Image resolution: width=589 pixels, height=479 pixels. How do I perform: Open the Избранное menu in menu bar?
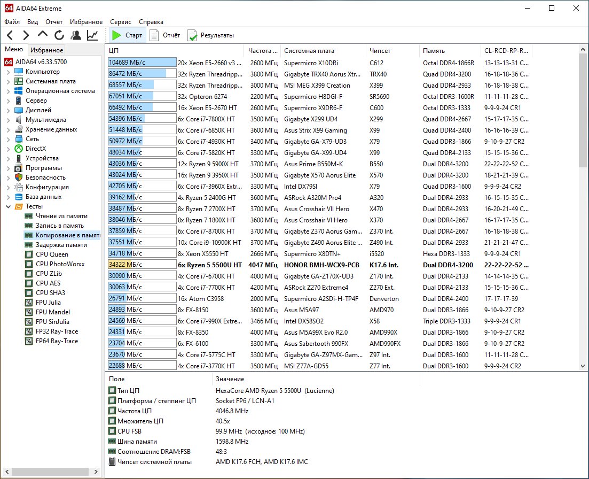87,22
